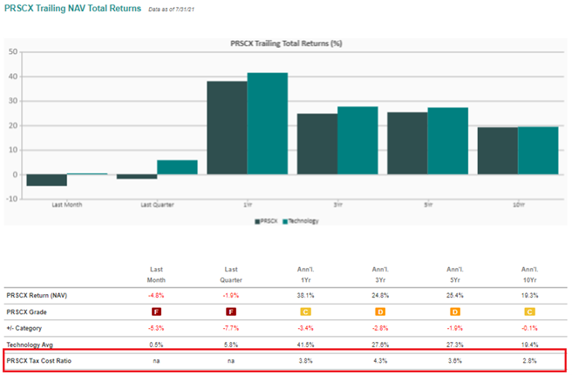The height and width of the screenshot is (375, 572).
Task: Click the Data as of 7/31/21 note
Action: (171, 10)
